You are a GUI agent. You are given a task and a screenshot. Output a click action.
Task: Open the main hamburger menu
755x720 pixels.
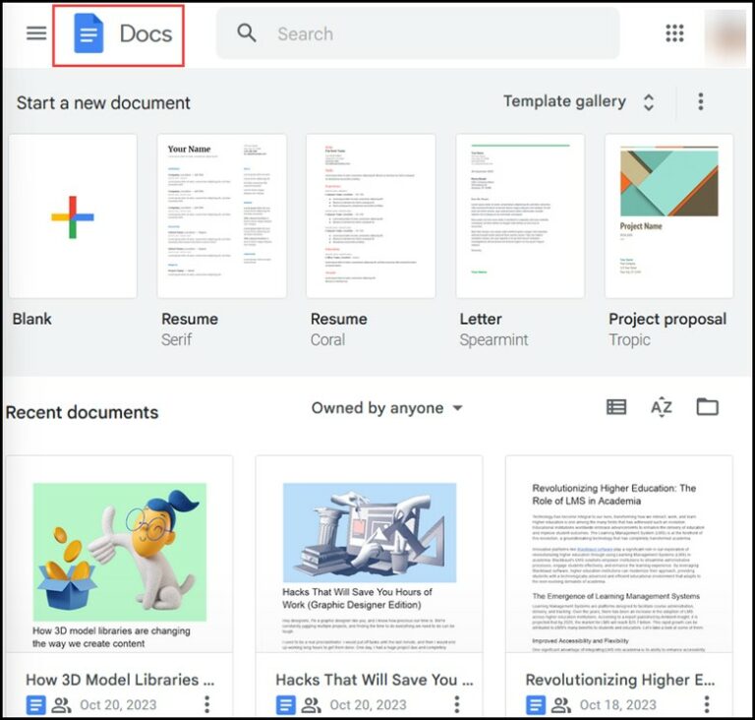pyautogui.click(x=36, y=32)
